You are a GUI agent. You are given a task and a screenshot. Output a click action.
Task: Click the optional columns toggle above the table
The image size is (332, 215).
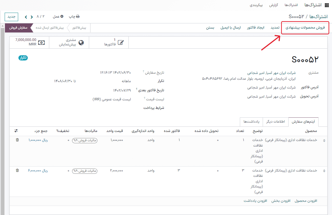pyautogui.click(x=17, y=131)
